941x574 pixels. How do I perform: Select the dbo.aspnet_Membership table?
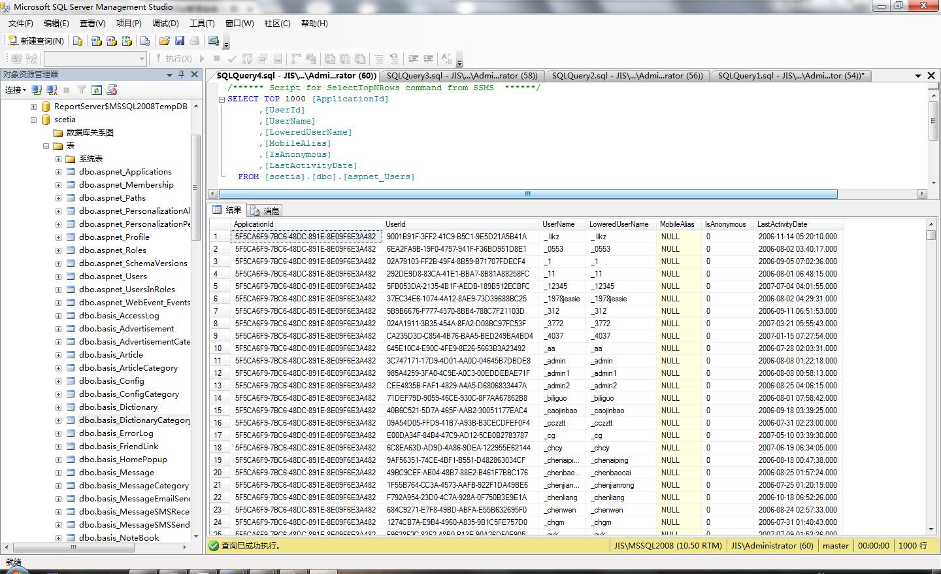(x=126, y=185)
